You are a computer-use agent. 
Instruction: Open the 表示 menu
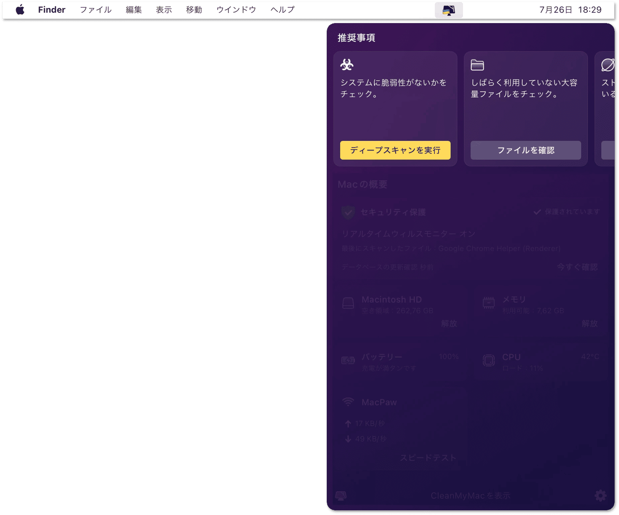164,10
